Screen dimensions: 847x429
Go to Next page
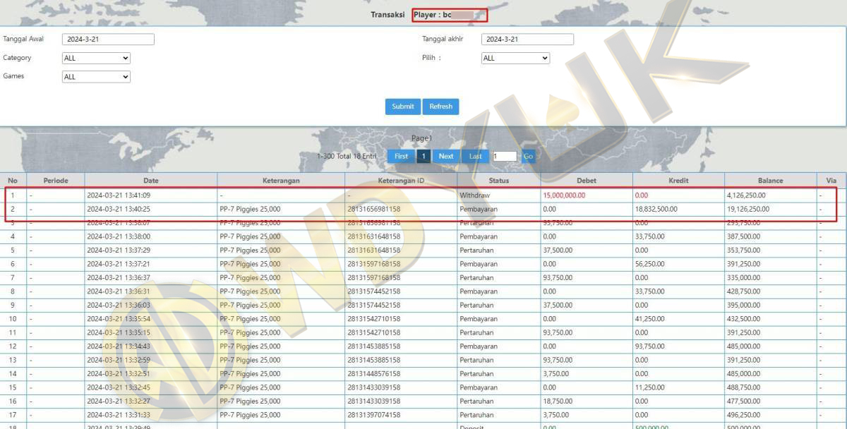click(x=446, y=156)
